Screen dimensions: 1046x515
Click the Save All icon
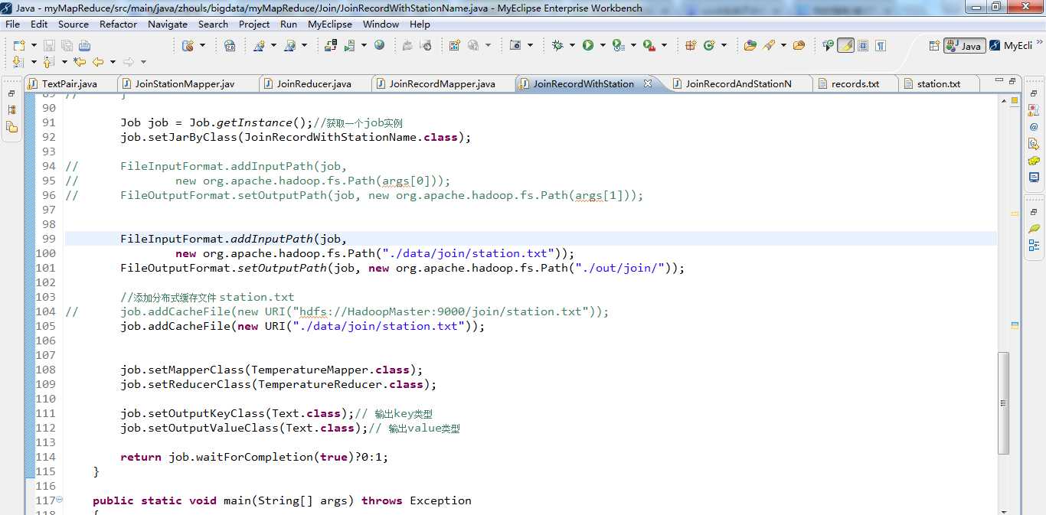[x=67, y=46]
